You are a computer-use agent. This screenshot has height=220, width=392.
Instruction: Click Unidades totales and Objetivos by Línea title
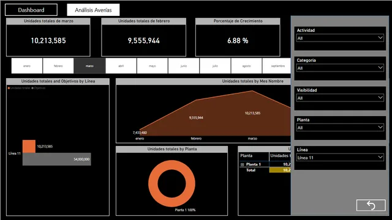[x=58, y=81]
